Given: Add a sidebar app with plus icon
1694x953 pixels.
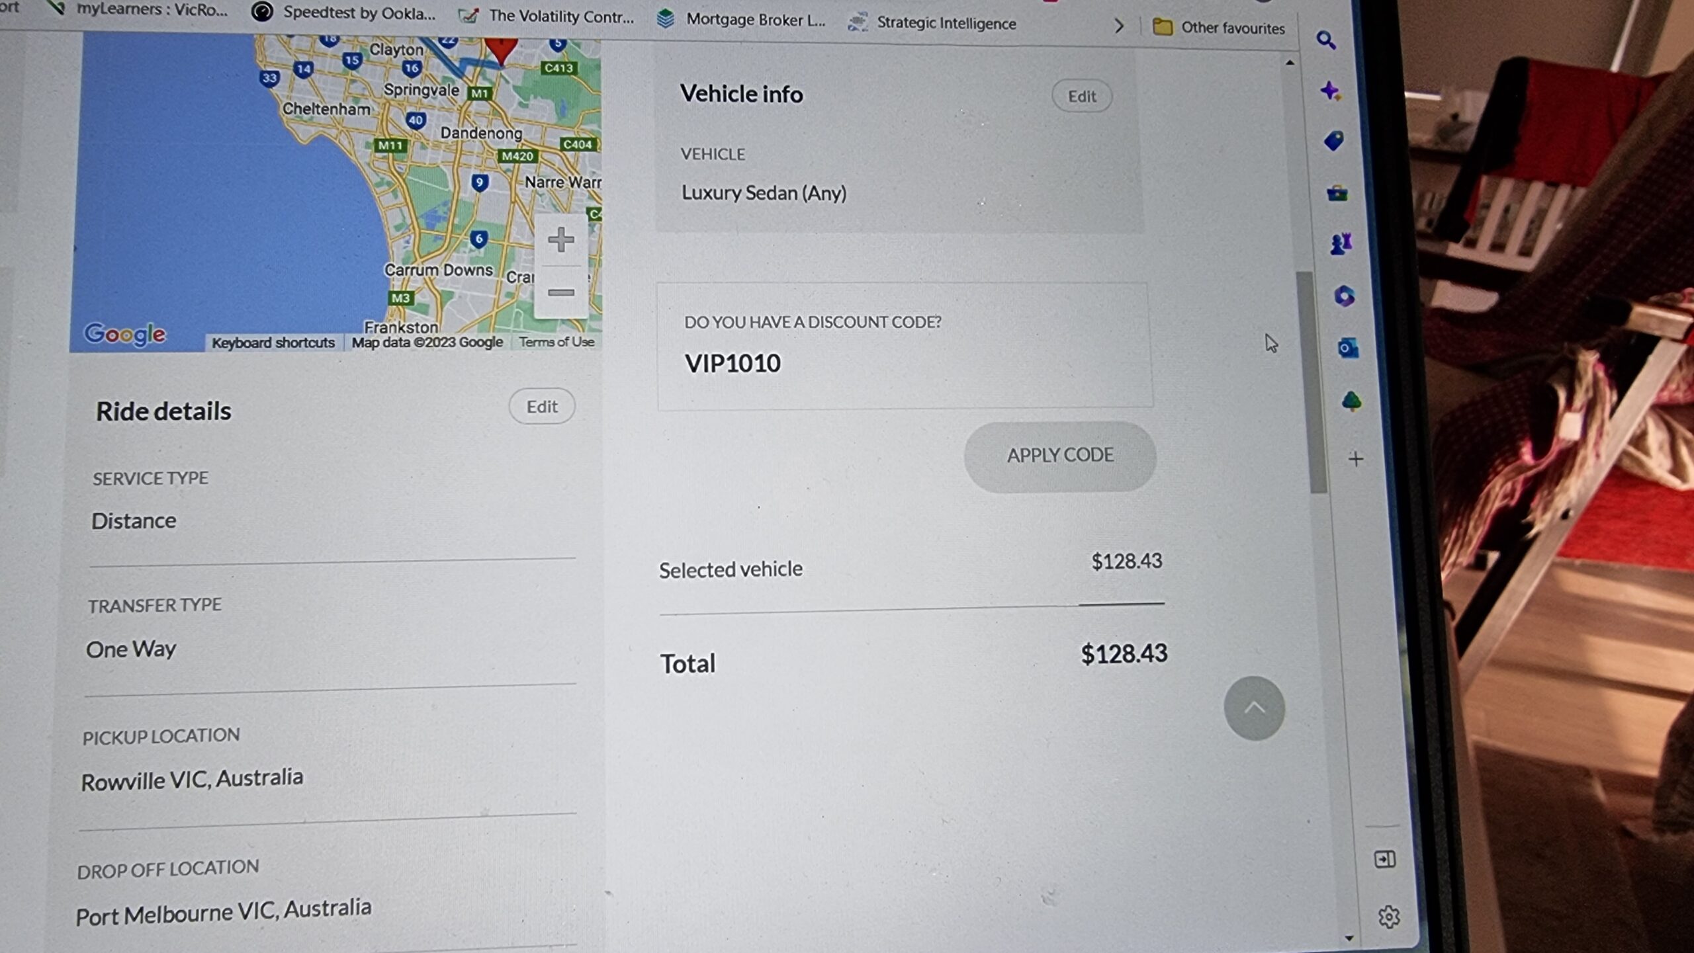Looking at the screenshot, I should (x=1355, y=458).
